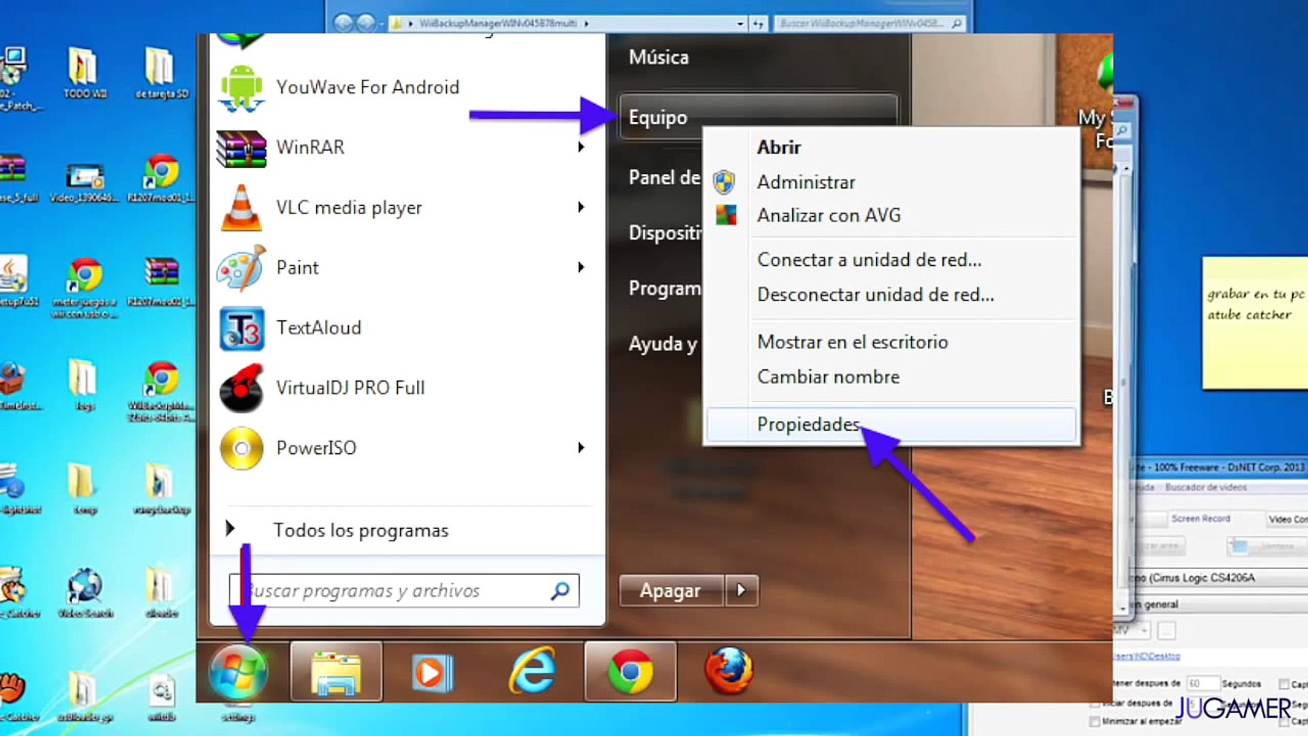Focus the Buscar programas y archivos field

click(395, 591)
